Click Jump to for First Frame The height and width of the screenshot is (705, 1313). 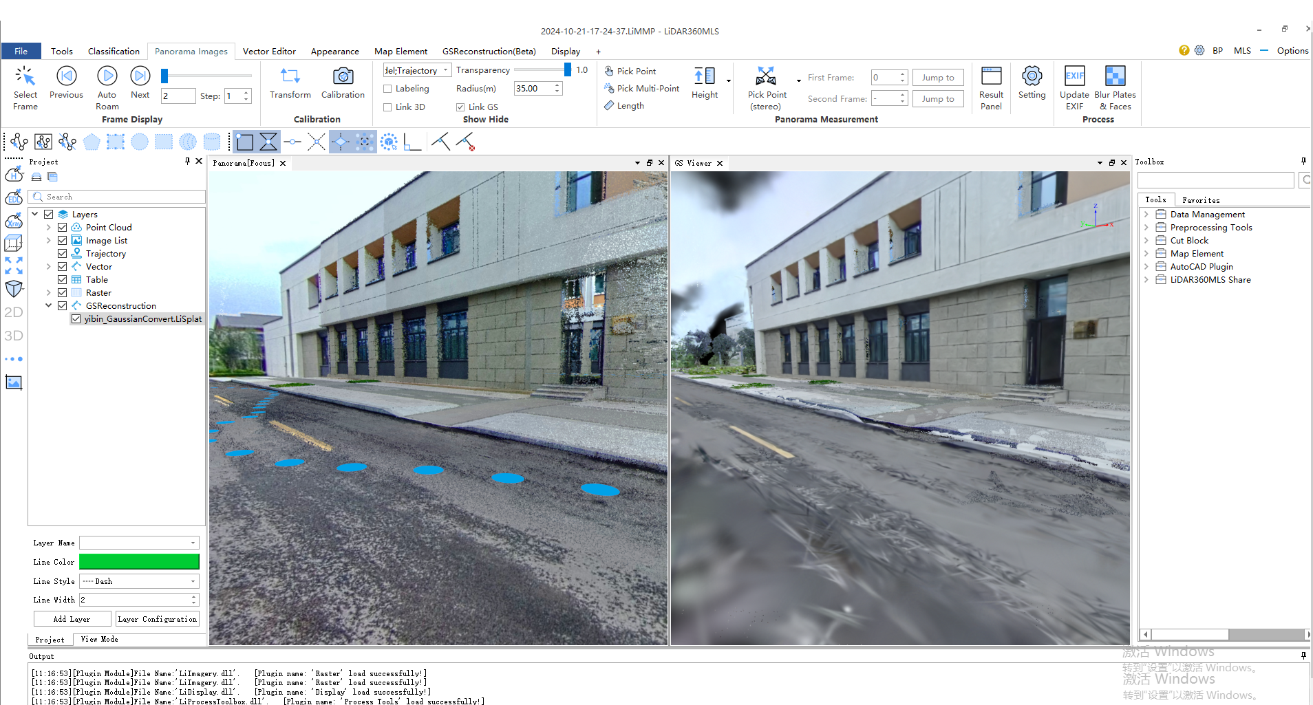click(x=938, y=78)
